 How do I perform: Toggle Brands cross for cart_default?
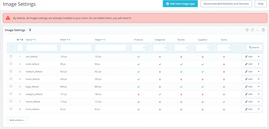click(181, 57)
